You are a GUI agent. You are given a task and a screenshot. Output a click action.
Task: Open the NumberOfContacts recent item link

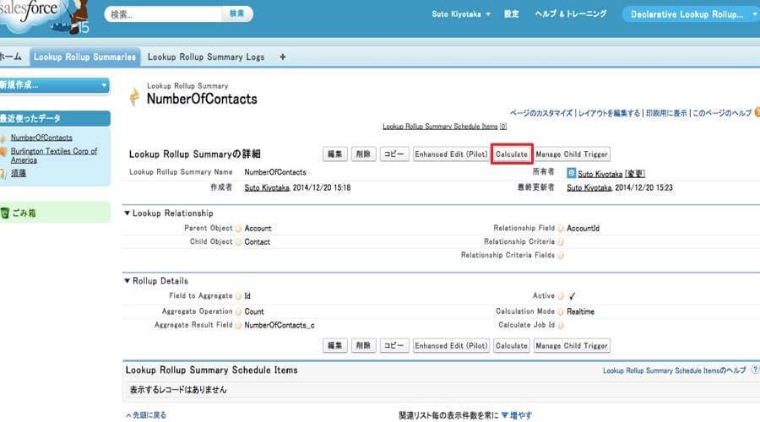(41, 138)
